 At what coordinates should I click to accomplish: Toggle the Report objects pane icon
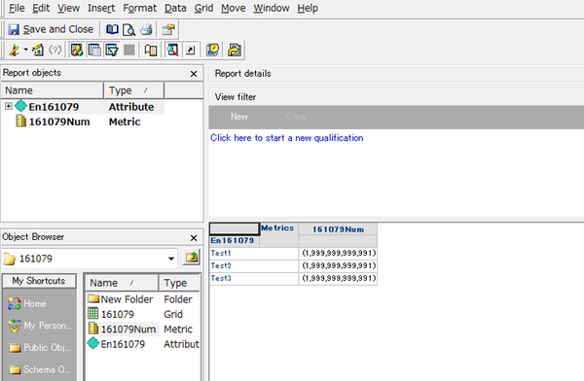pyautogui.click(x=77, y=50)
